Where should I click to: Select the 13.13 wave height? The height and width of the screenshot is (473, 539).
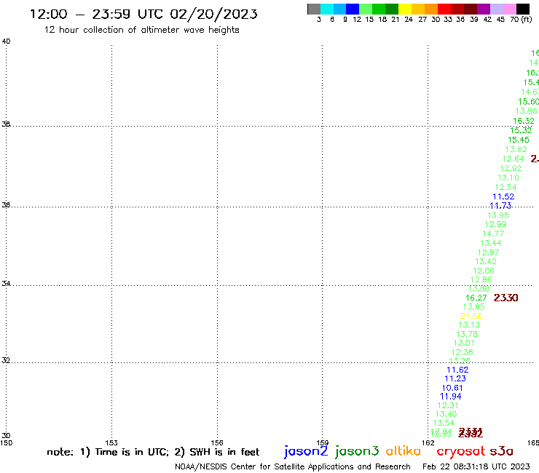(469, 325)
